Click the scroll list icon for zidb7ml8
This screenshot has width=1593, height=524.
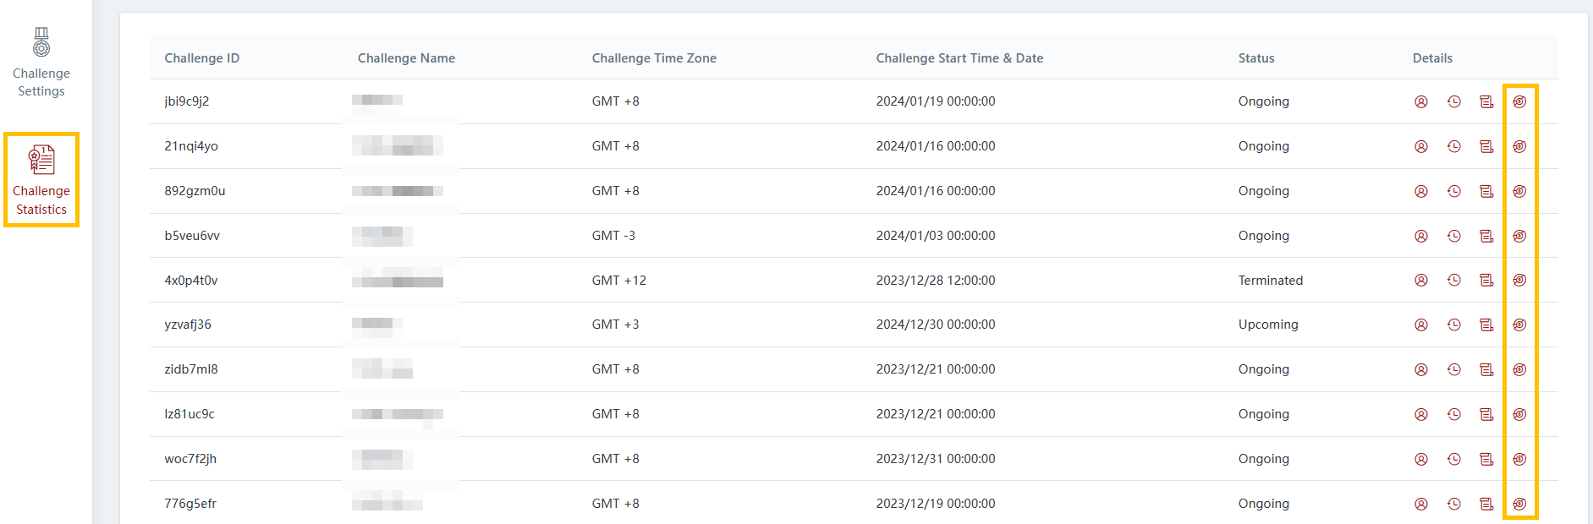[1486, 369]
